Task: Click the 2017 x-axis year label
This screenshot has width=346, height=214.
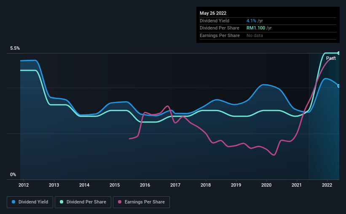Action: [175, 185]
